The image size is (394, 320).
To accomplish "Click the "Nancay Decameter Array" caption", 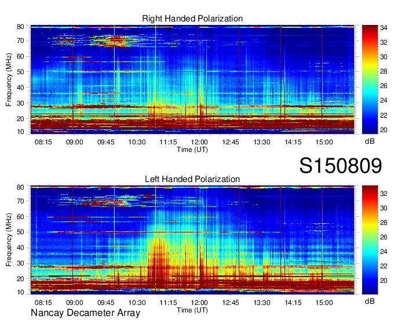I will tap(85, 312).
